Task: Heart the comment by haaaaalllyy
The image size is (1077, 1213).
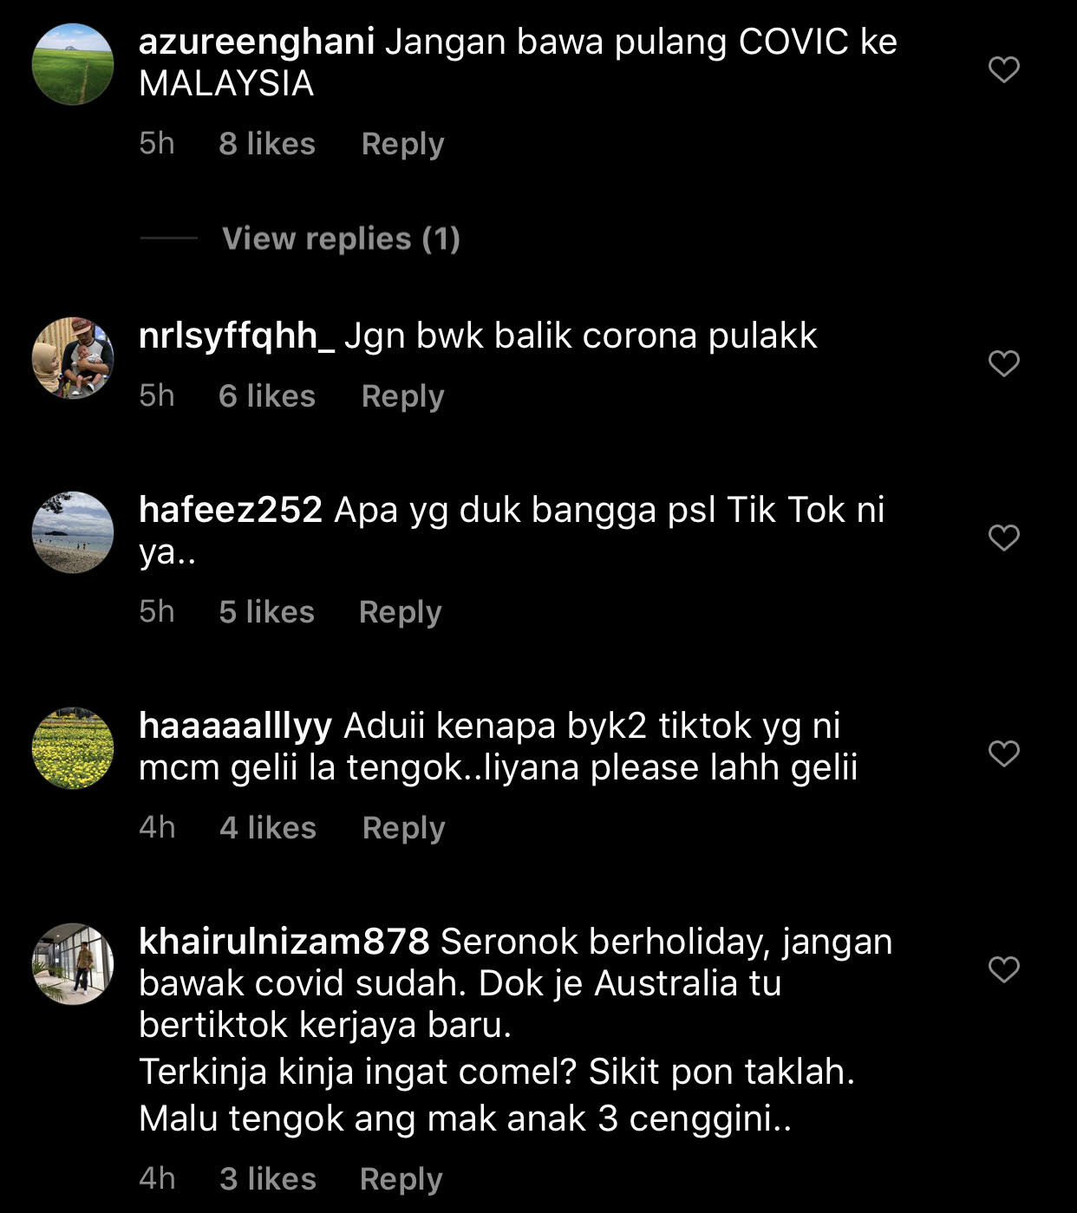Action: point(1003,753)
